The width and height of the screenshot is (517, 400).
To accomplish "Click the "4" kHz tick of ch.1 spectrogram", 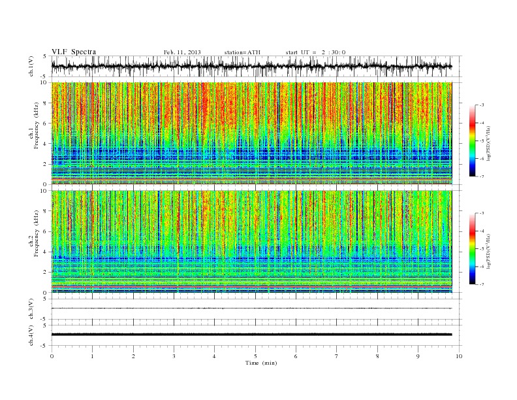I will [x=45, y=144].
